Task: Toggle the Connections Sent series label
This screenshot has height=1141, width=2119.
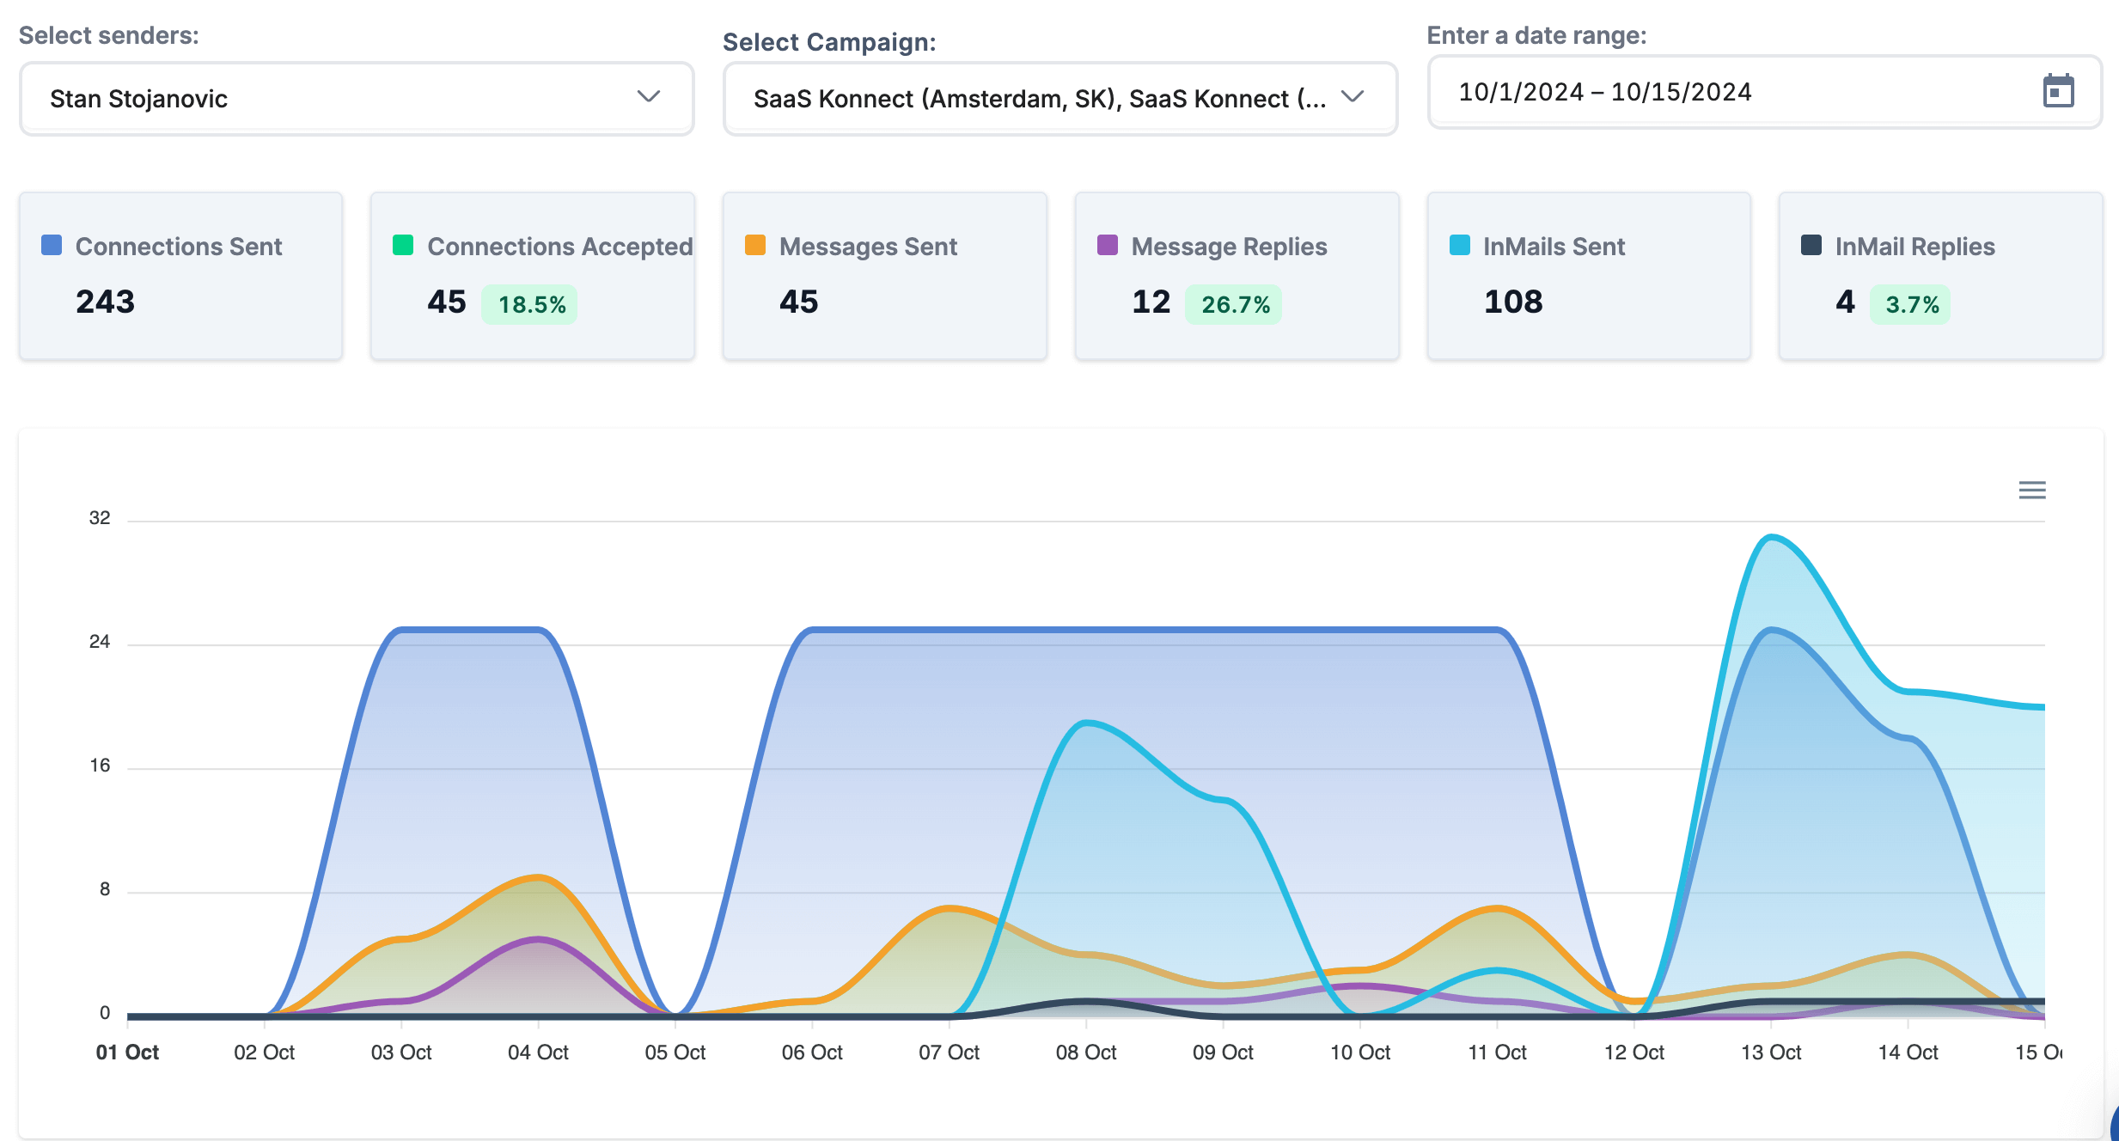Action: [179, 247]
